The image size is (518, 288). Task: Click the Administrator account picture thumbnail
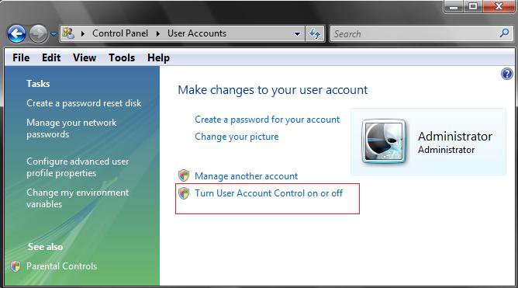[384, 141]
